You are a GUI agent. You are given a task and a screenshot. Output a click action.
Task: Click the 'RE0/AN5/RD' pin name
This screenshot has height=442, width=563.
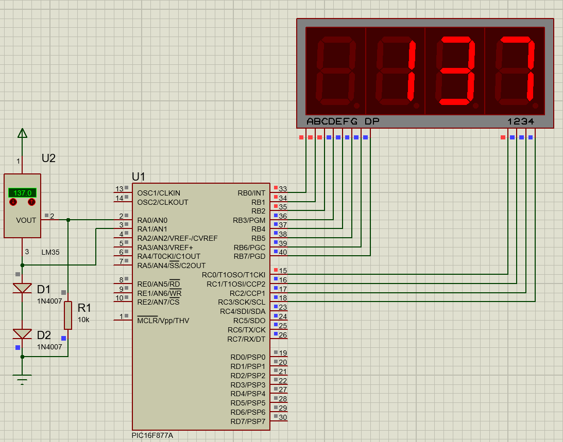pos(158,284)
